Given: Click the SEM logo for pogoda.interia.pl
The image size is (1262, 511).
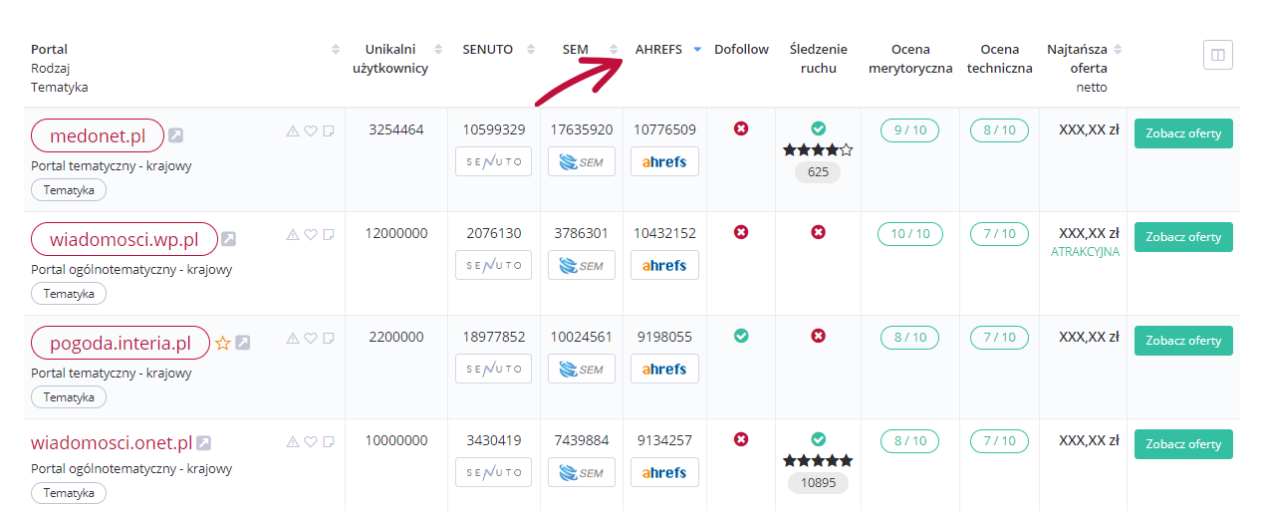Looking at the screenshot, I should pyautogui.click(x=582, y=369).
